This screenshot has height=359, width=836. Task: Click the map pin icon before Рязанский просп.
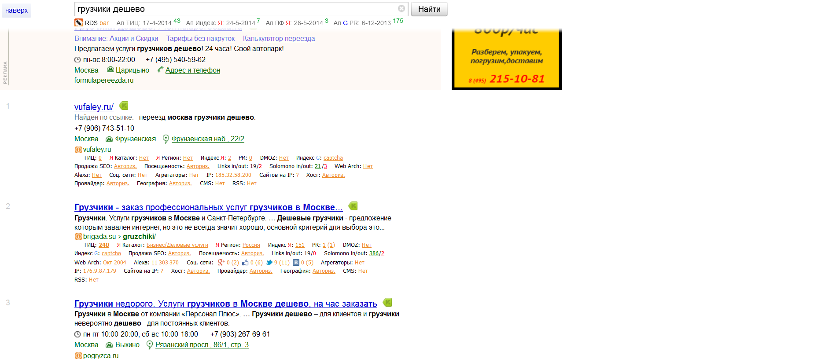(x=150, y=345)
